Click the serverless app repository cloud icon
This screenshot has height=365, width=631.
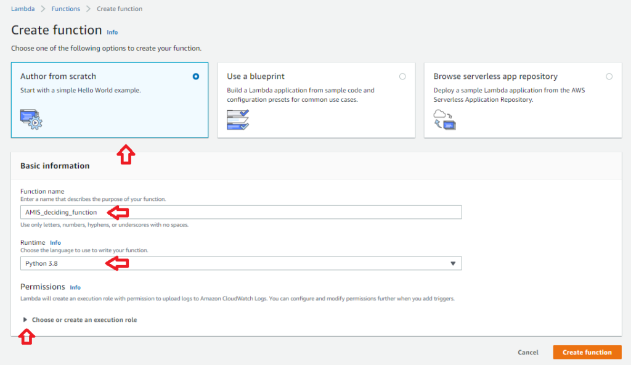point(444,118)
